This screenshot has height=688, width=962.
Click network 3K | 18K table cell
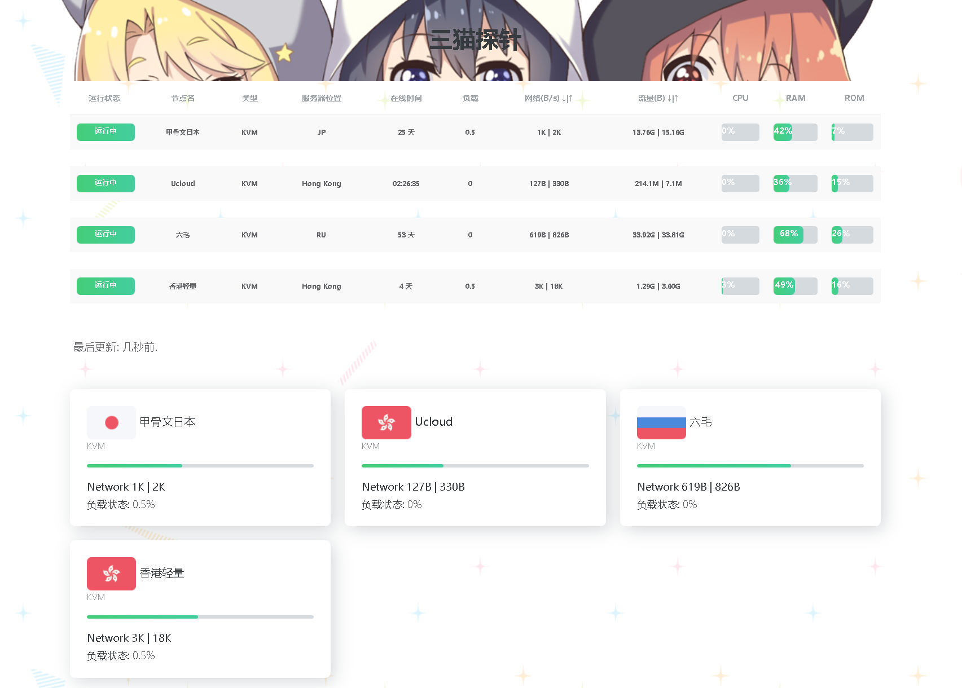548,286
